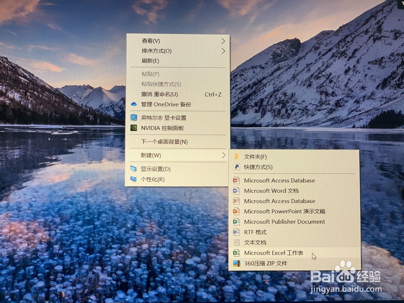Expand the 排序方式(O) submenu arrow

click(223, 51)
